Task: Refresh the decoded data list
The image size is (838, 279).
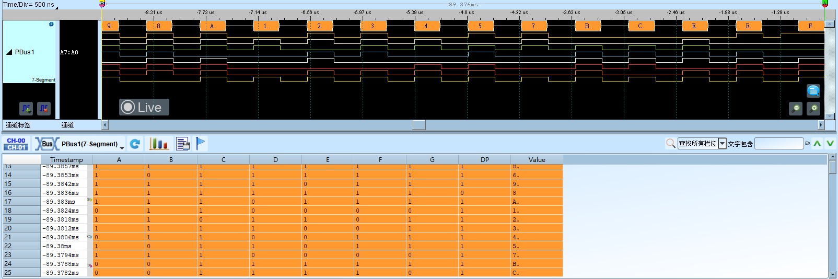Action: pyautogui.click(x=135, y=144)
